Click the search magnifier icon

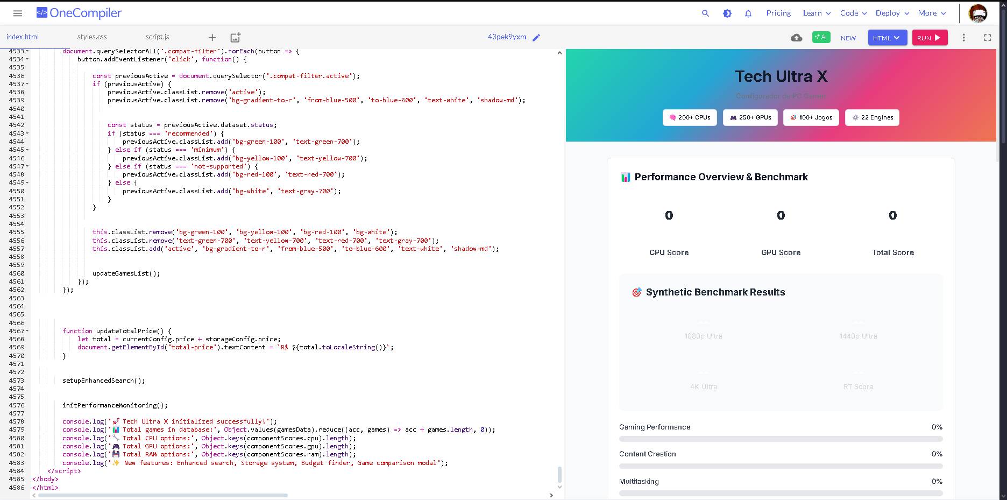click(705, 13)
